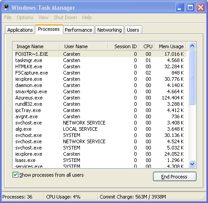Select the Processes tab
Viewport: 208px width, 203px height.
(49, 29)
